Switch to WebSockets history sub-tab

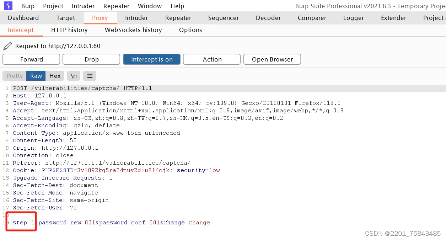(x=133, y=30)
